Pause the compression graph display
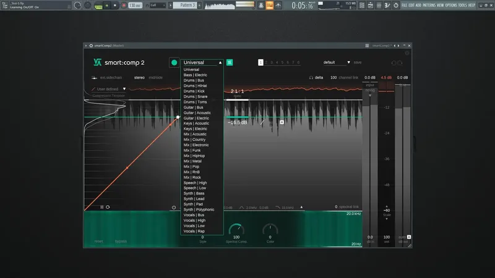The height and width of the screenshot is (278, 495). pos(101,207)
